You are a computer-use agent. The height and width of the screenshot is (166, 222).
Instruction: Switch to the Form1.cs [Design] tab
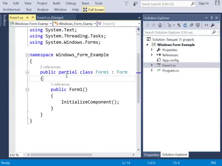point(50,18)
